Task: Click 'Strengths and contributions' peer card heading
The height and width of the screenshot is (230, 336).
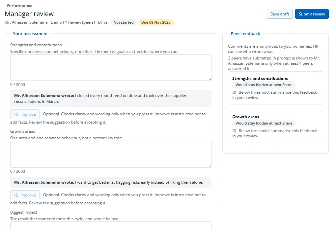Action: point(260,79)
